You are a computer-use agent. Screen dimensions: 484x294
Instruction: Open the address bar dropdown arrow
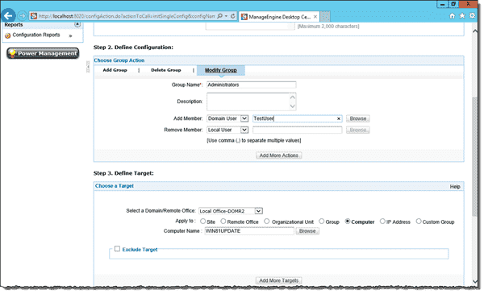click(x=226, y=16)
